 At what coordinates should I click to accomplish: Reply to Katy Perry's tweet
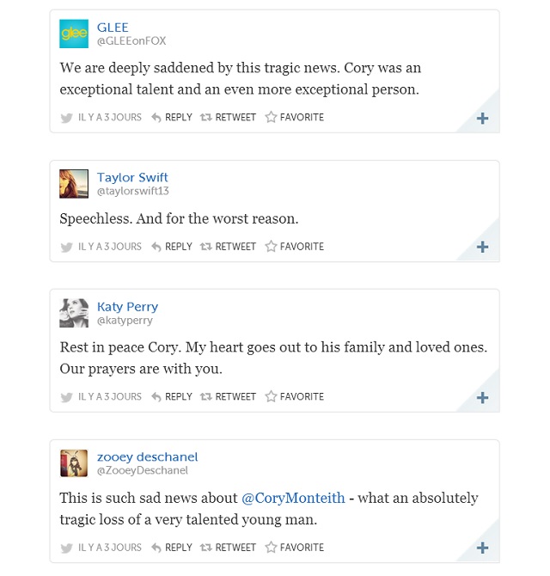pyautogui.click(x=172, y=397)
